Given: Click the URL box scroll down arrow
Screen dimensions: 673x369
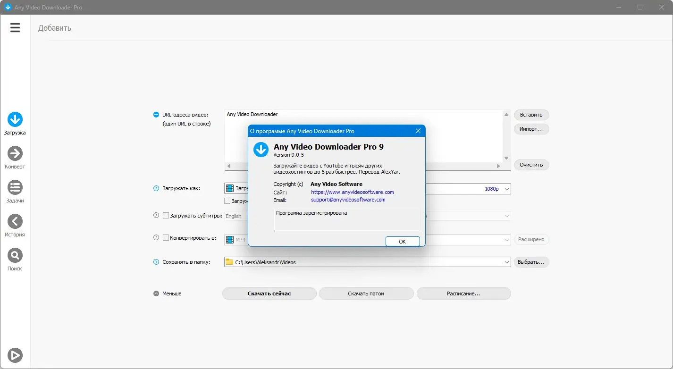Looking at the screenshot, I should tap(507, 158).
